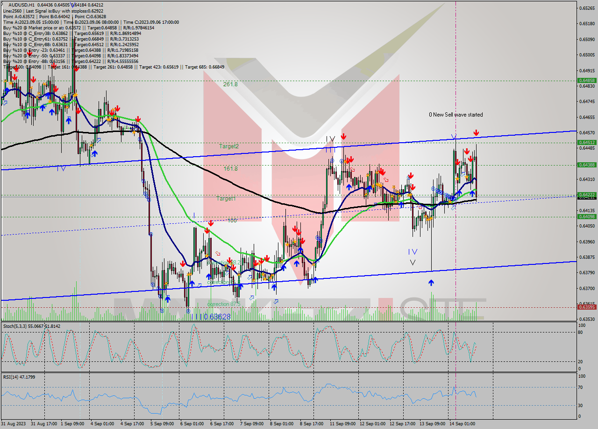Select blue buy arrow under 13 Sep spike
598x429 pixels.
pyautogui.click(x=431, y=282)
